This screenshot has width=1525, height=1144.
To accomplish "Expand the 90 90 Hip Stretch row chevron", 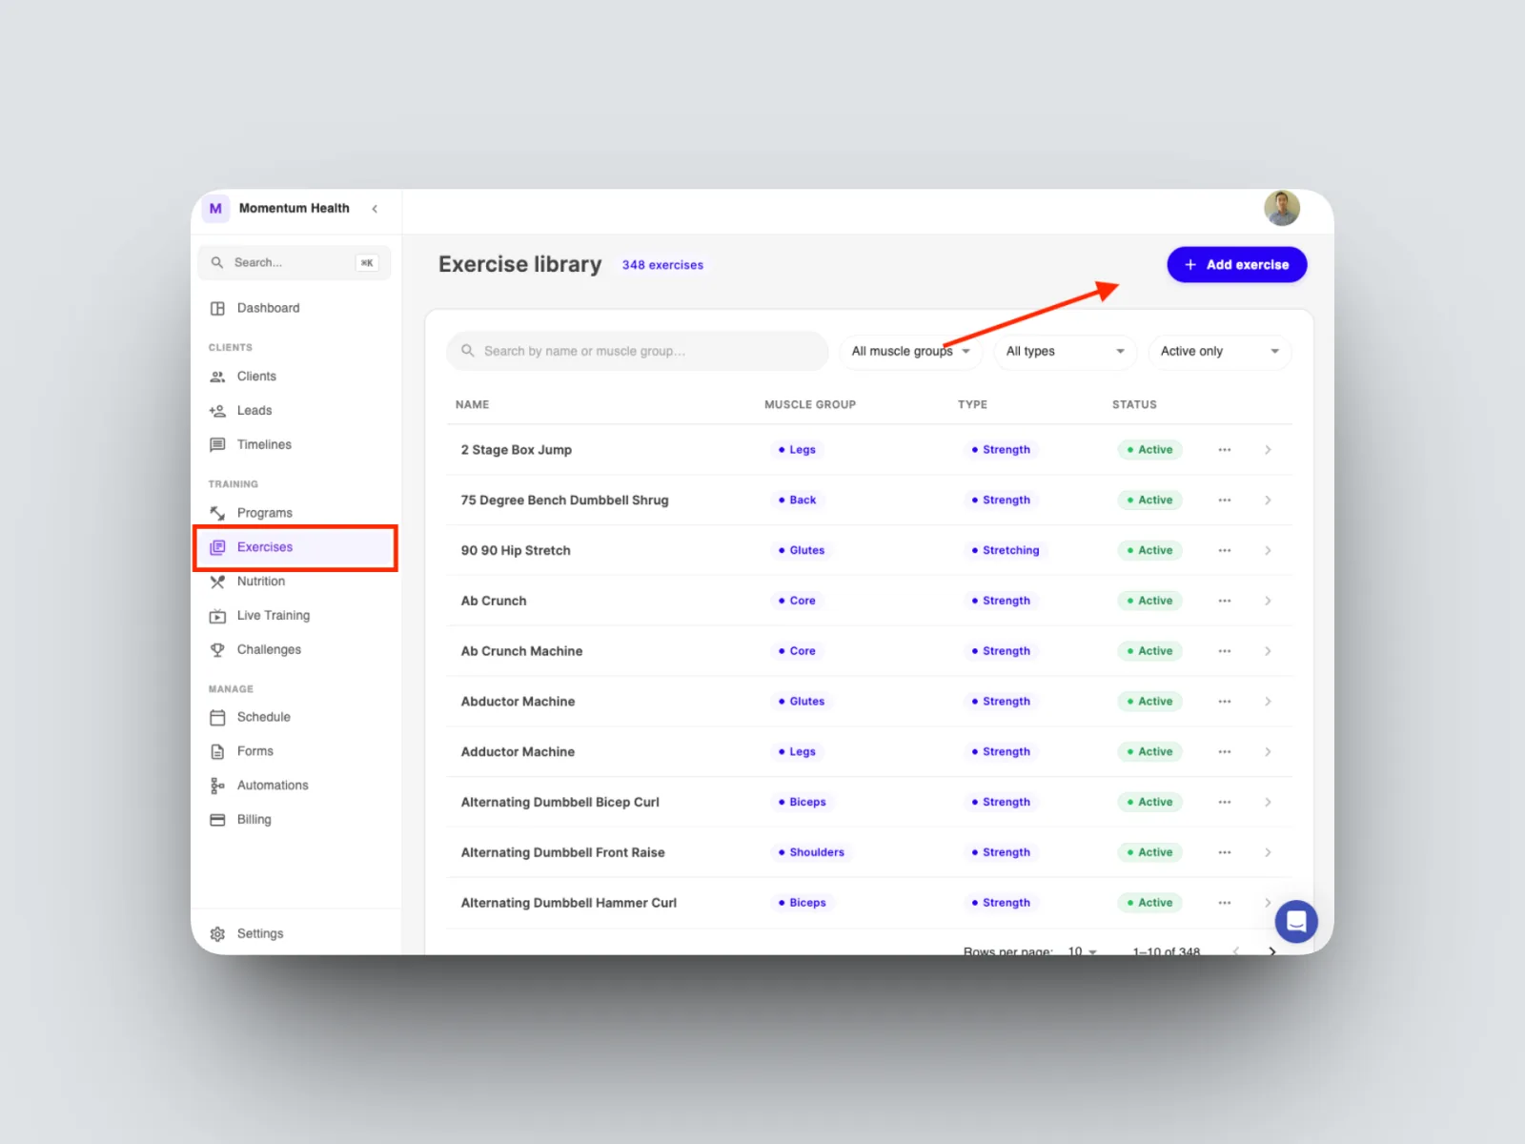I will coord(1268,551).
